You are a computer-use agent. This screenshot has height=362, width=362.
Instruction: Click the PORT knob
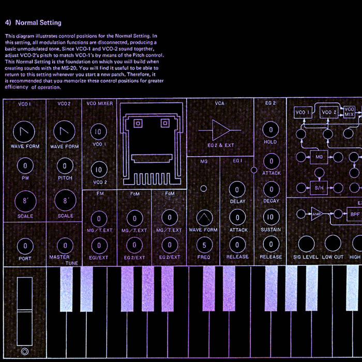[x=25, y=245]
